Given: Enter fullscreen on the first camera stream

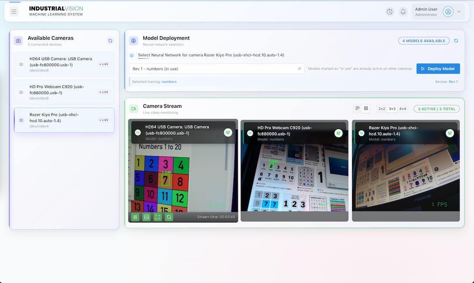Looking at the screenshot, I should pos(157,217).
